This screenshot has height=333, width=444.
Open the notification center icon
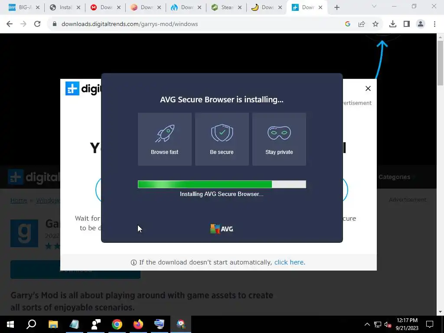click(x=430, y=324)
